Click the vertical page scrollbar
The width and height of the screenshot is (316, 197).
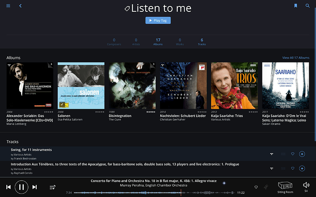coord(315,75)
